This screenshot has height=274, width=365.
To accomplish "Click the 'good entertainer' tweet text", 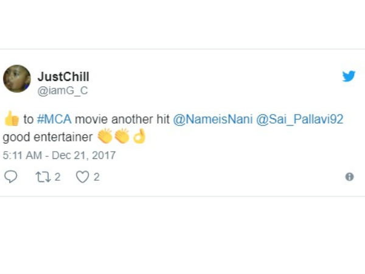I will coord(47,137).
